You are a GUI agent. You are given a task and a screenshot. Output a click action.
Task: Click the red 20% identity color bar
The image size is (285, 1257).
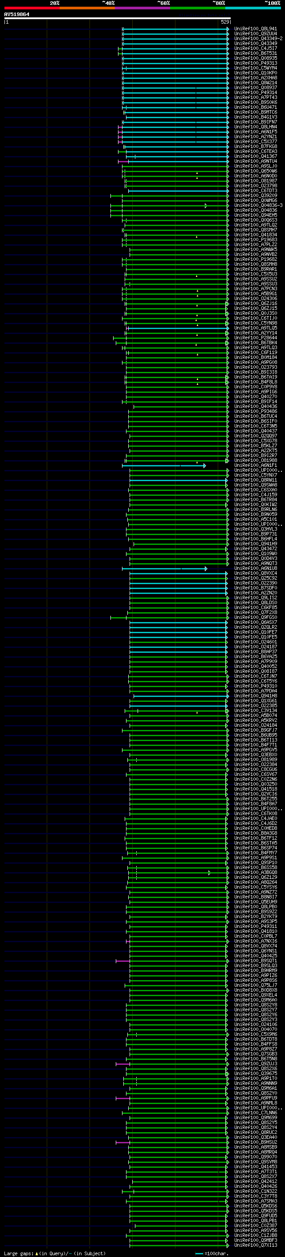coord(32,8)
